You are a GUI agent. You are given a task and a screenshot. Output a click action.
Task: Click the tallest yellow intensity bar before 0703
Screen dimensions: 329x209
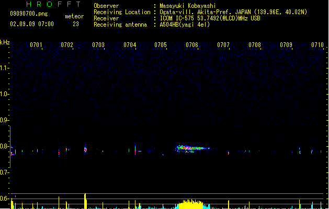(x=85, y=201)
